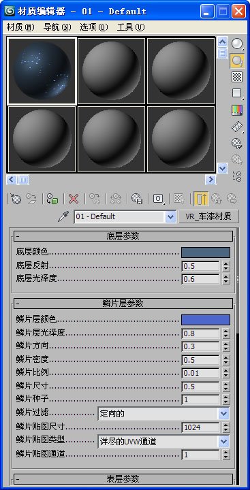This screenshot has height=490, width=250.
Task: Open the Material ID Channel flyout
Action: (158, 199)
